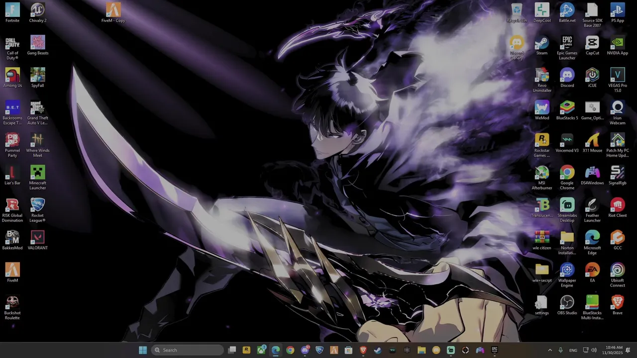Select the PS App icon

click(618, 13)
